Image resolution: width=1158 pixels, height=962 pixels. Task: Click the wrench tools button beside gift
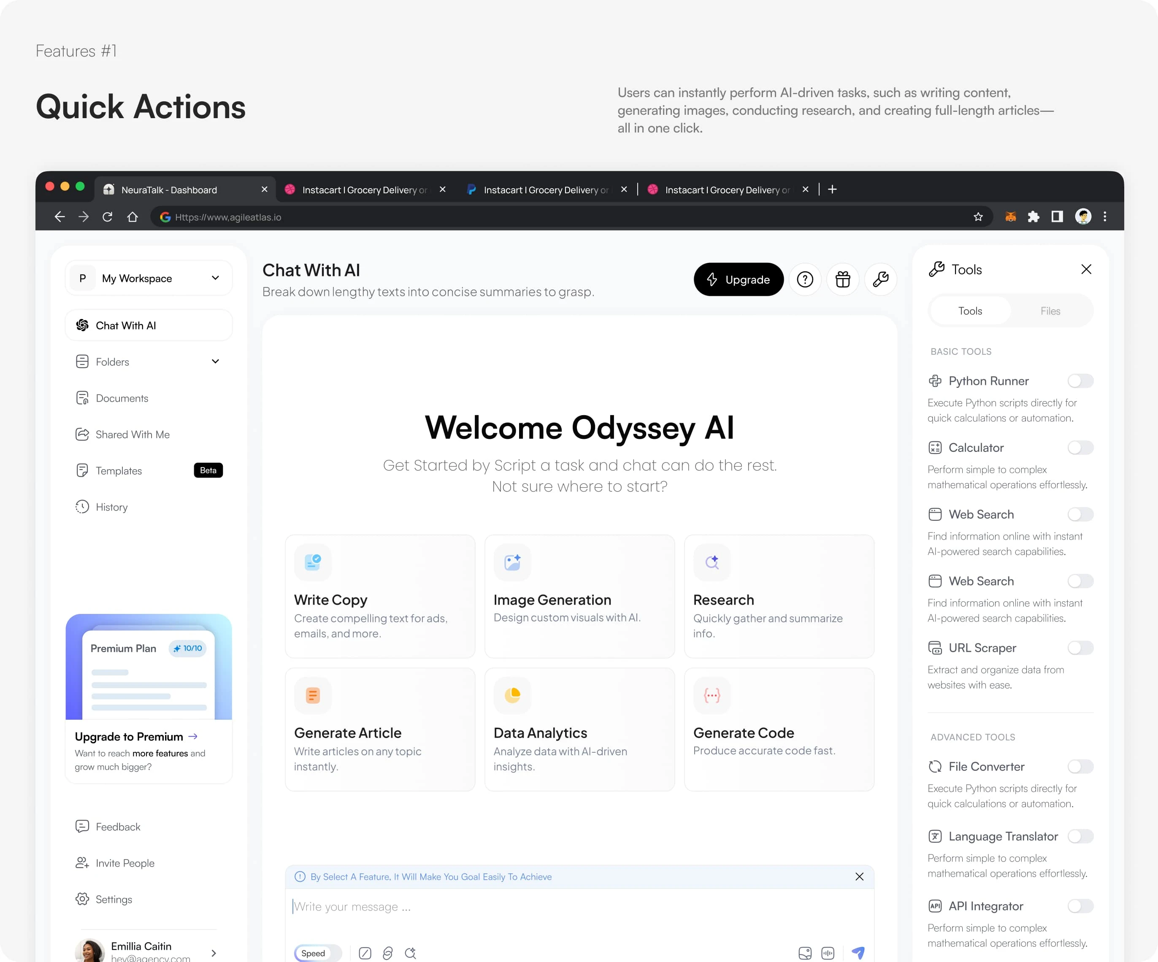(881, 279)
